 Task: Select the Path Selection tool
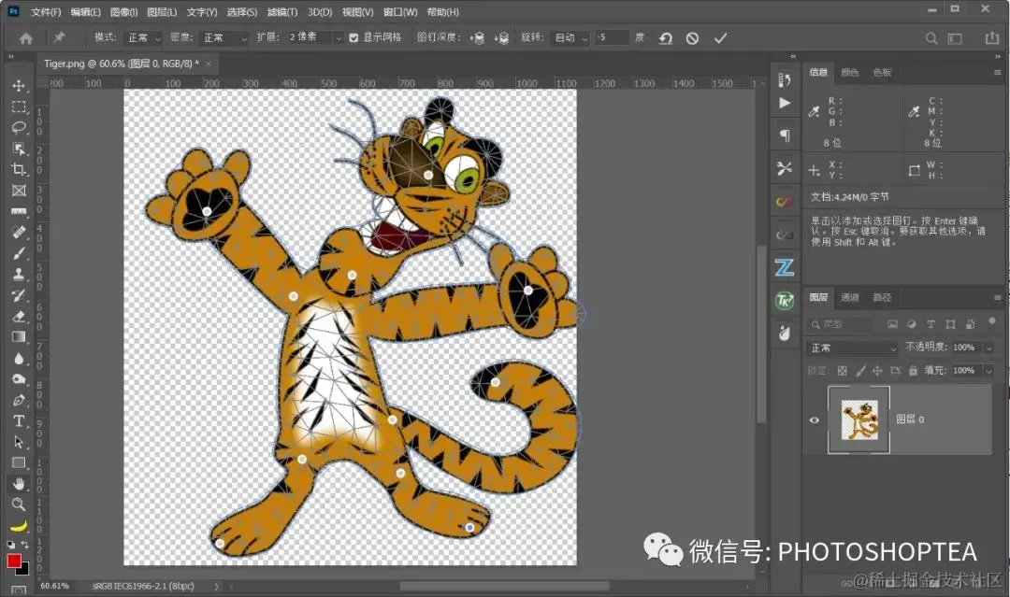pyautogui.click(x=19, y=442)
